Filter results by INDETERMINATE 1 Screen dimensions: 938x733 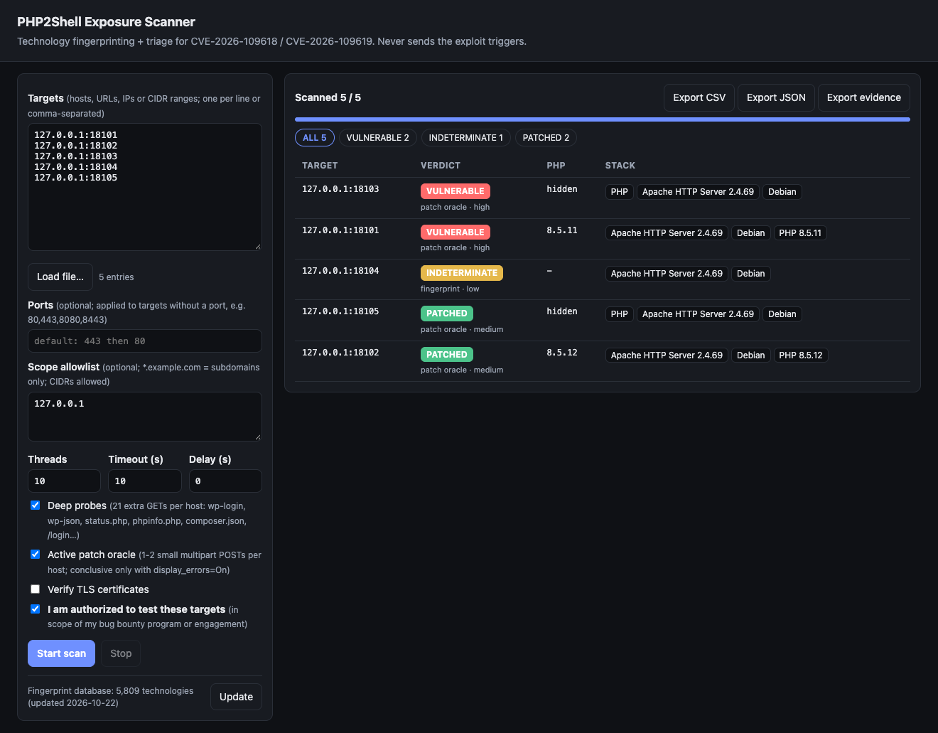[465, 138]
